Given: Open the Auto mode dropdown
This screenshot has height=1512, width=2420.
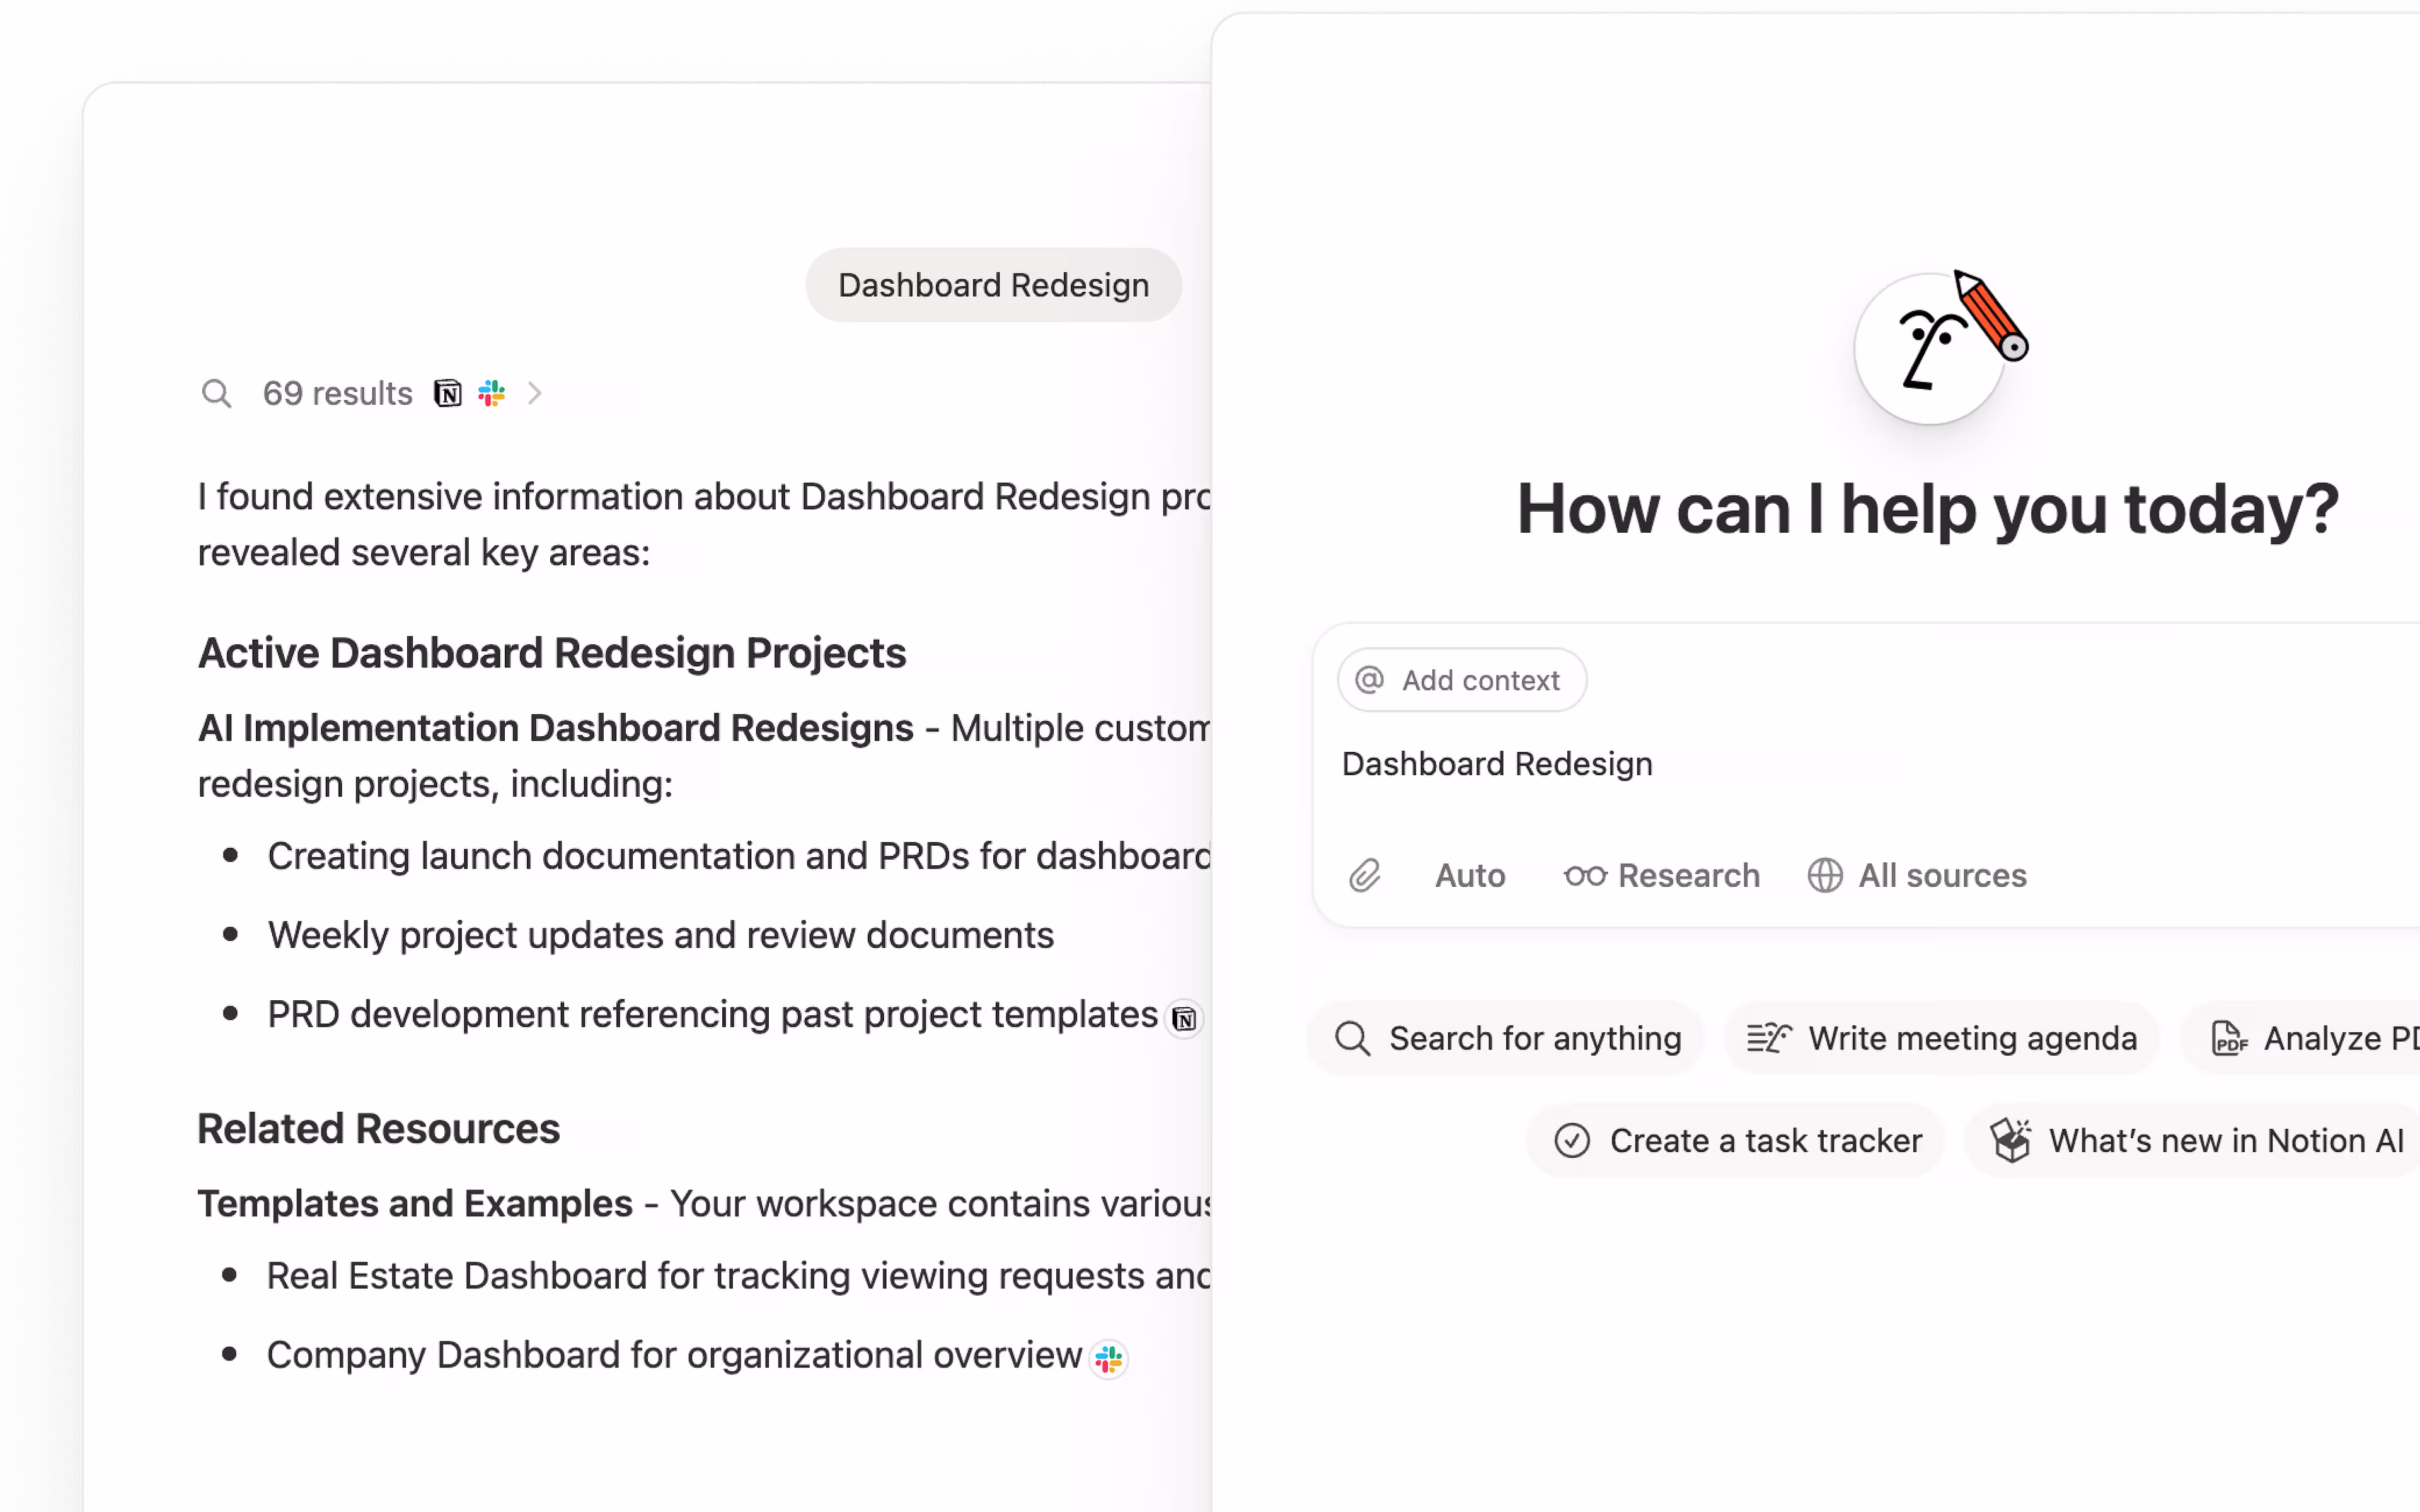Looking at the screenshot, I should coord(1470,875).
